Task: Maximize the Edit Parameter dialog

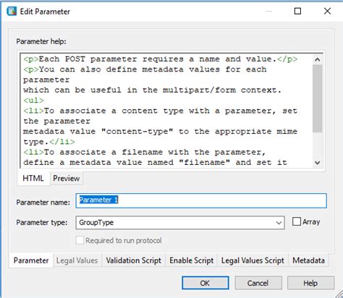Action: [297, 11]
